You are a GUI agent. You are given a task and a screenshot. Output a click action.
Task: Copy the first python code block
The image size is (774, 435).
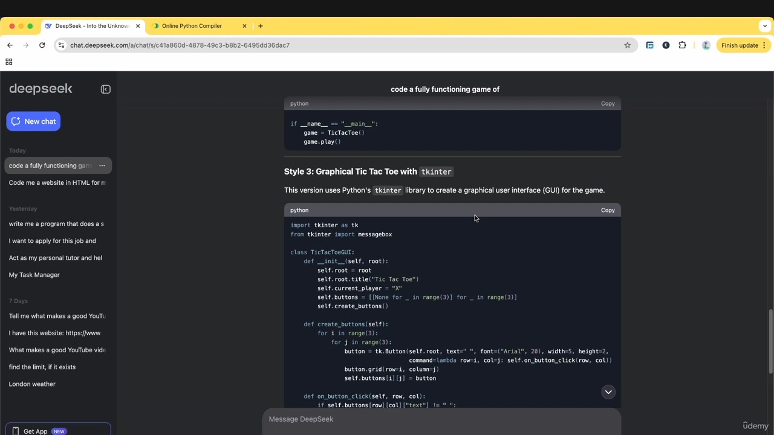(x=608, y=103)
